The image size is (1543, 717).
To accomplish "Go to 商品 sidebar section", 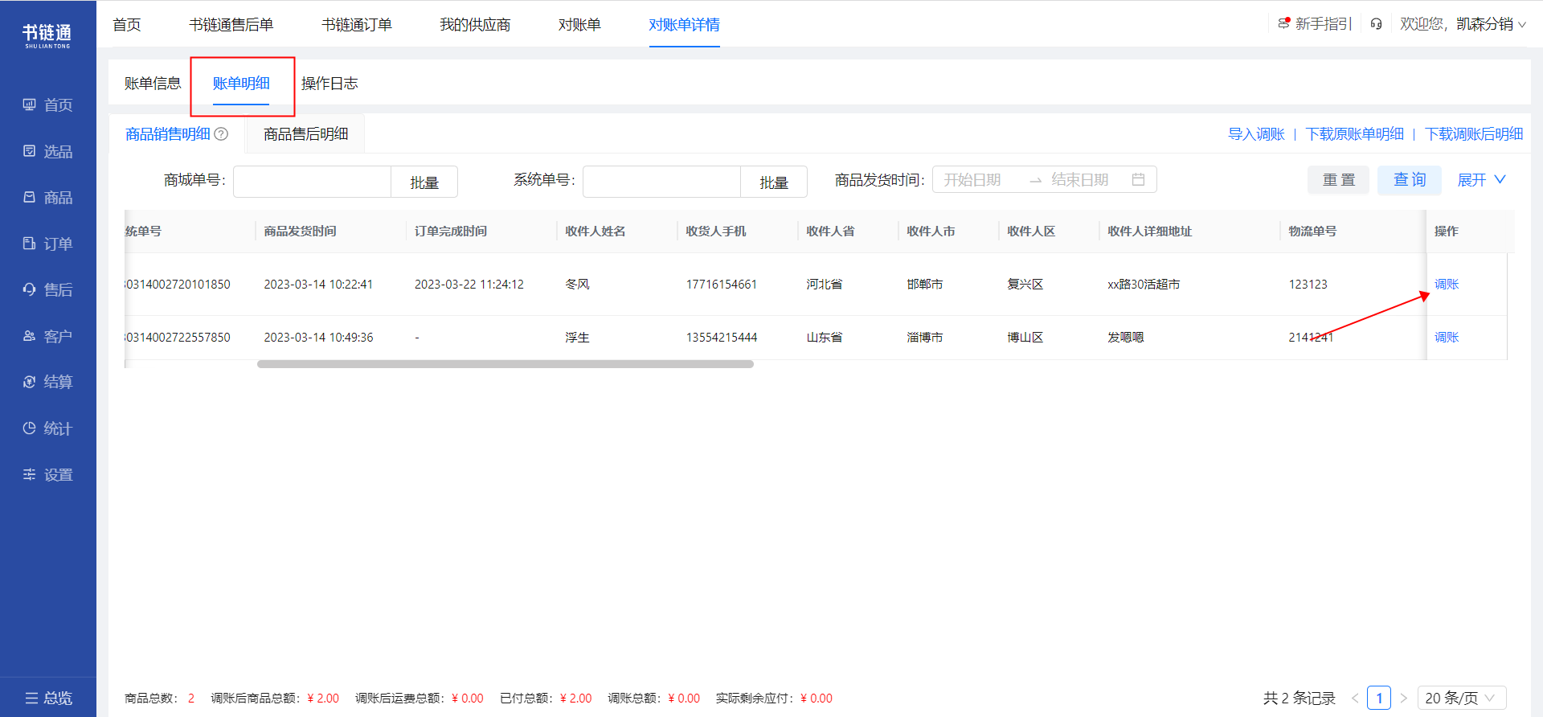I will [x=48, y=198].
